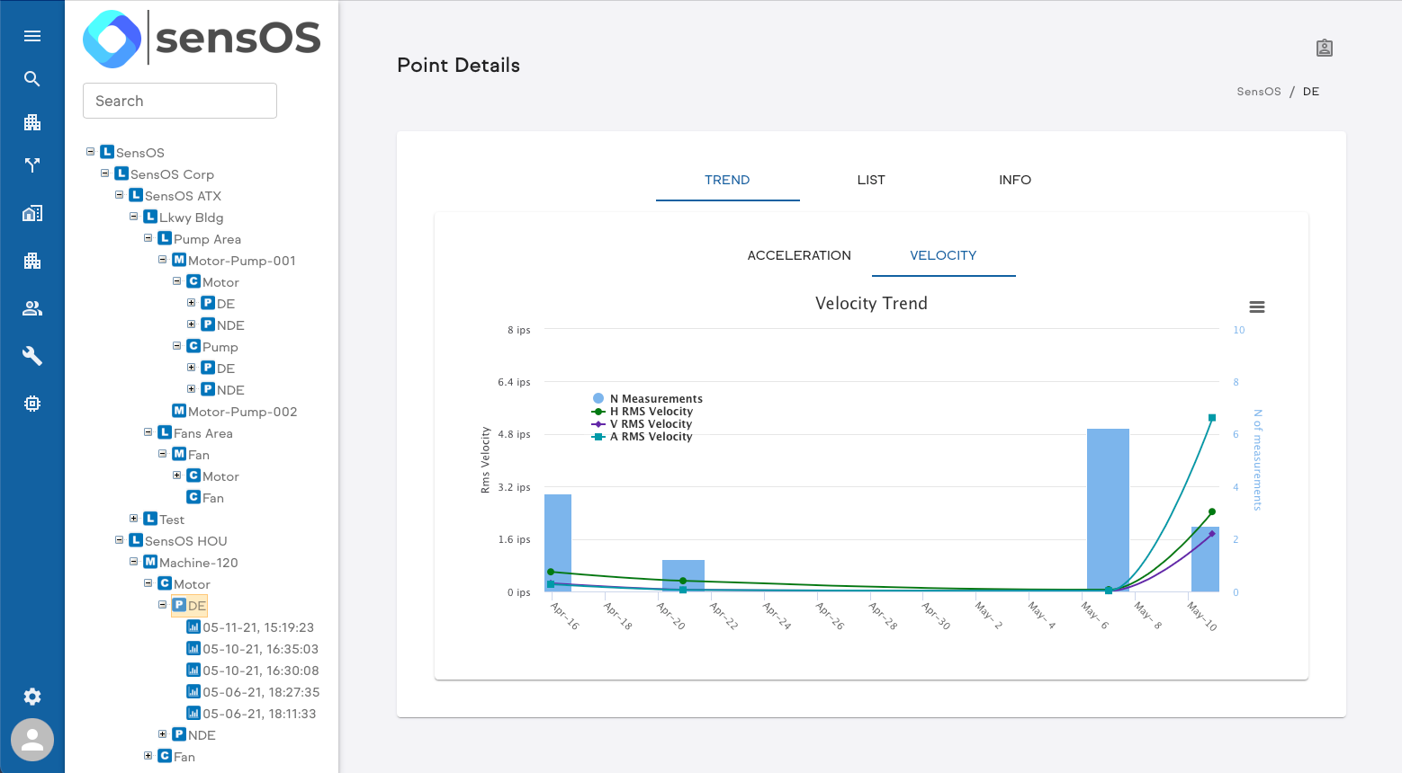Collapse the Motor-Pump-001 node

162,260
